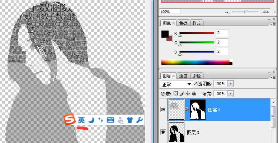Select foreground color swatch in Color panel
Image resolution: width=278 pixels, height=143 pixels.
165,34
